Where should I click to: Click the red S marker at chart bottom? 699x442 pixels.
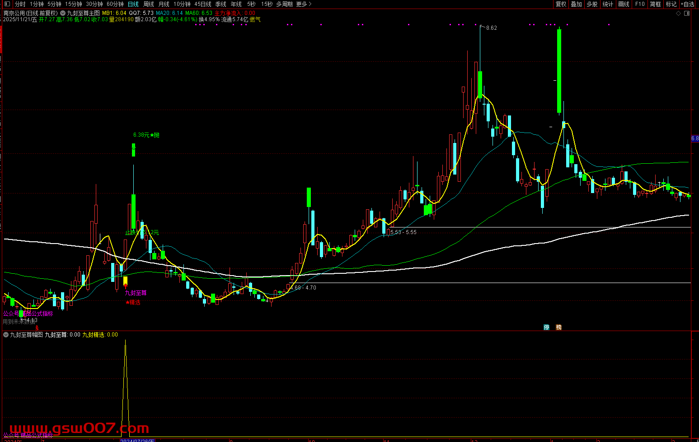37,328
